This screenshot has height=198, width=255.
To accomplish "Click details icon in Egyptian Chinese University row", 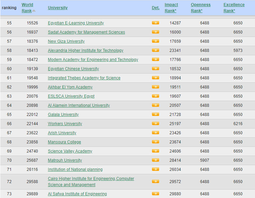I will pyautogui.click(x=155, y=69).
